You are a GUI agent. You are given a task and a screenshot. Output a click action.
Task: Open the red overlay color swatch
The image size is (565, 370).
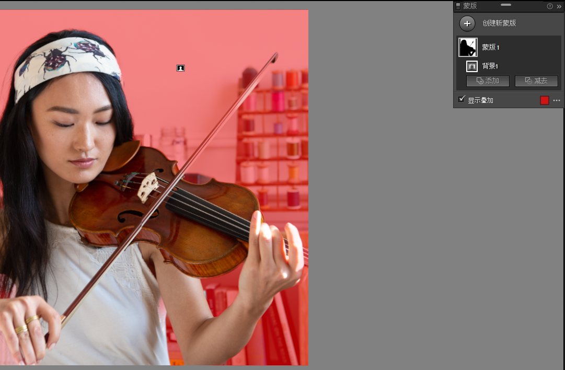point(545,100)
